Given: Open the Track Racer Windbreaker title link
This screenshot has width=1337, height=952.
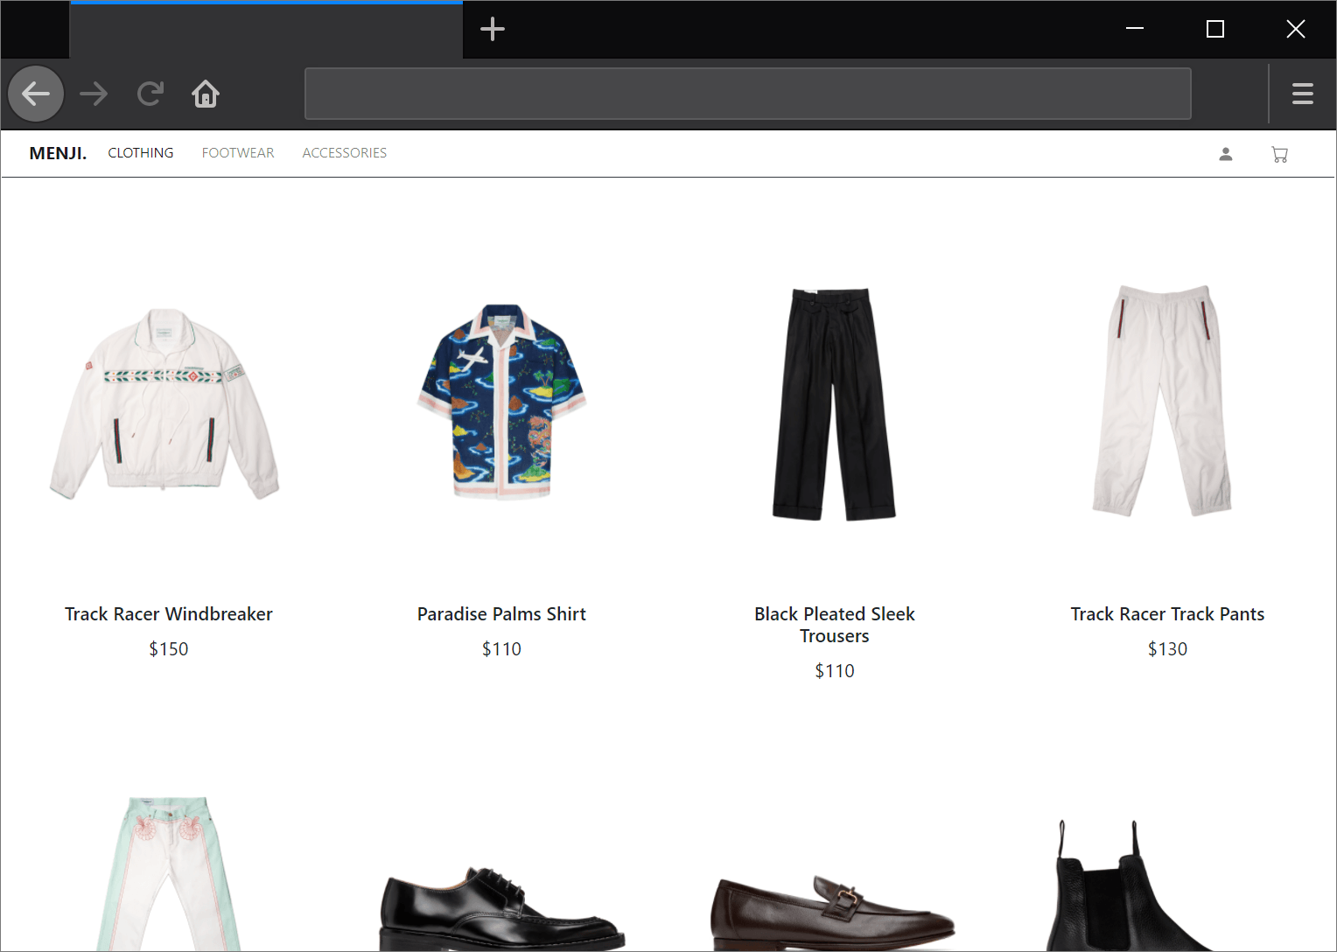Looking at the screenshot, I should pyautogui.click(x=169, y=614).
